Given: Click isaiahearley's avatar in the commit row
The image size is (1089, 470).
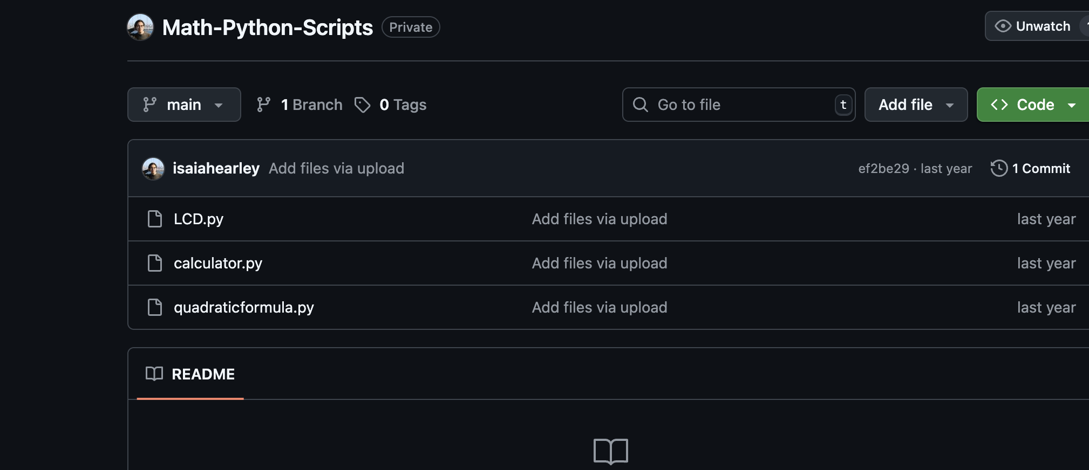Looking at the screenshot, I should (153, 169).
